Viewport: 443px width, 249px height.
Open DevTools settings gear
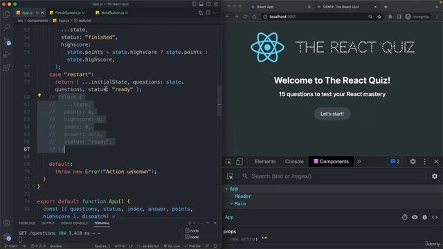pos(413,161)
